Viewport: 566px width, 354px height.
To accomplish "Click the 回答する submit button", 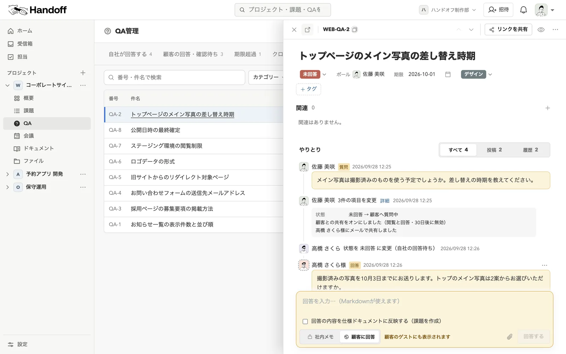I will [x=533, y=337].
